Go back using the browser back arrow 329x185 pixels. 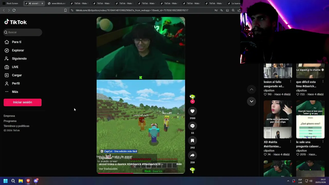4,10
